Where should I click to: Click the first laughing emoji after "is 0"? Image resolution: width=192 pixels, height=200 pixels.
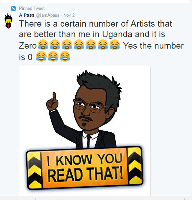coord(41,56)
